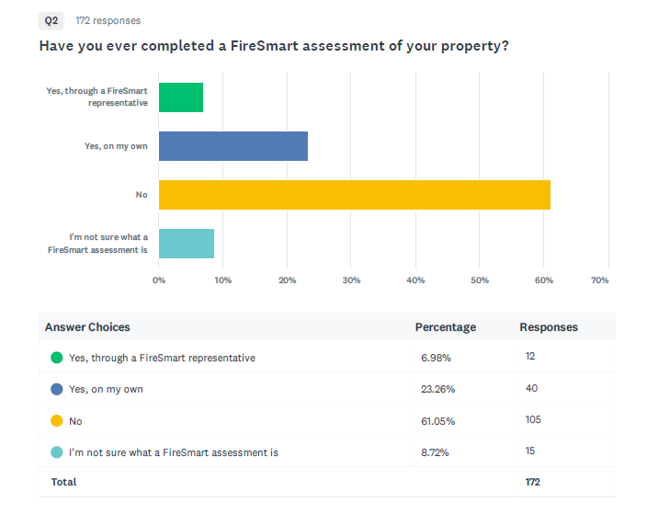
Task: Click the yellow legend dot beside No
Action: tap(57, 420)
